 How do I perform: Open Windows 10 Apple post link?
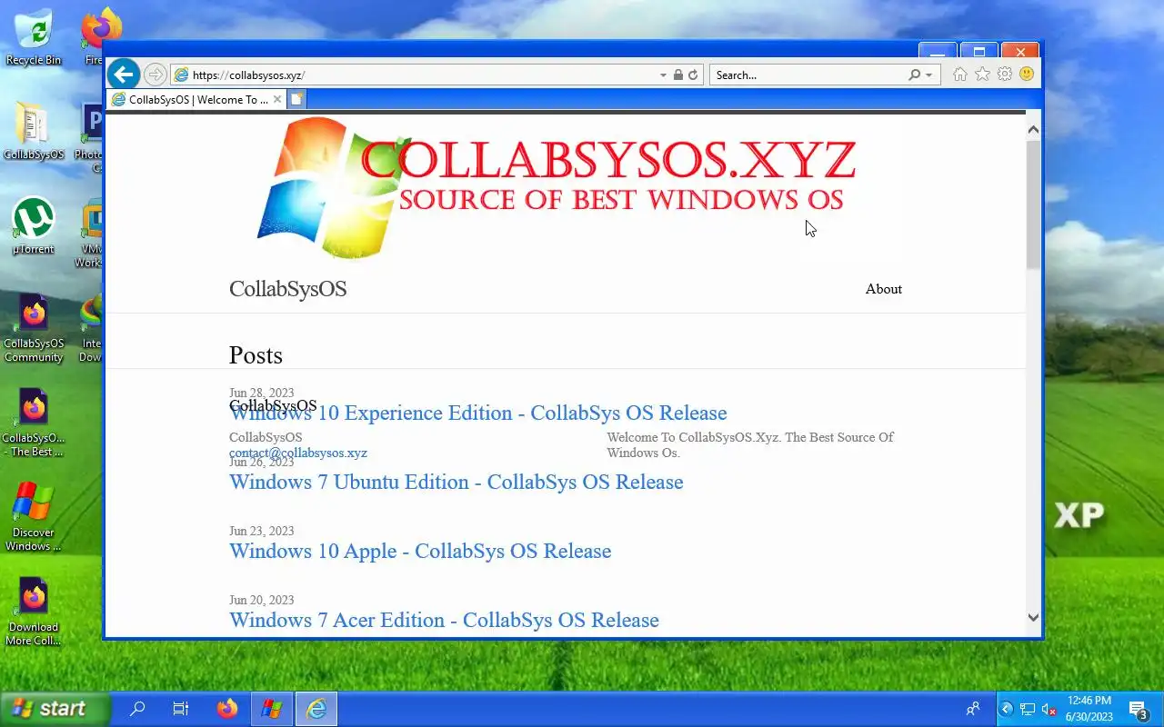pos(420,551)
